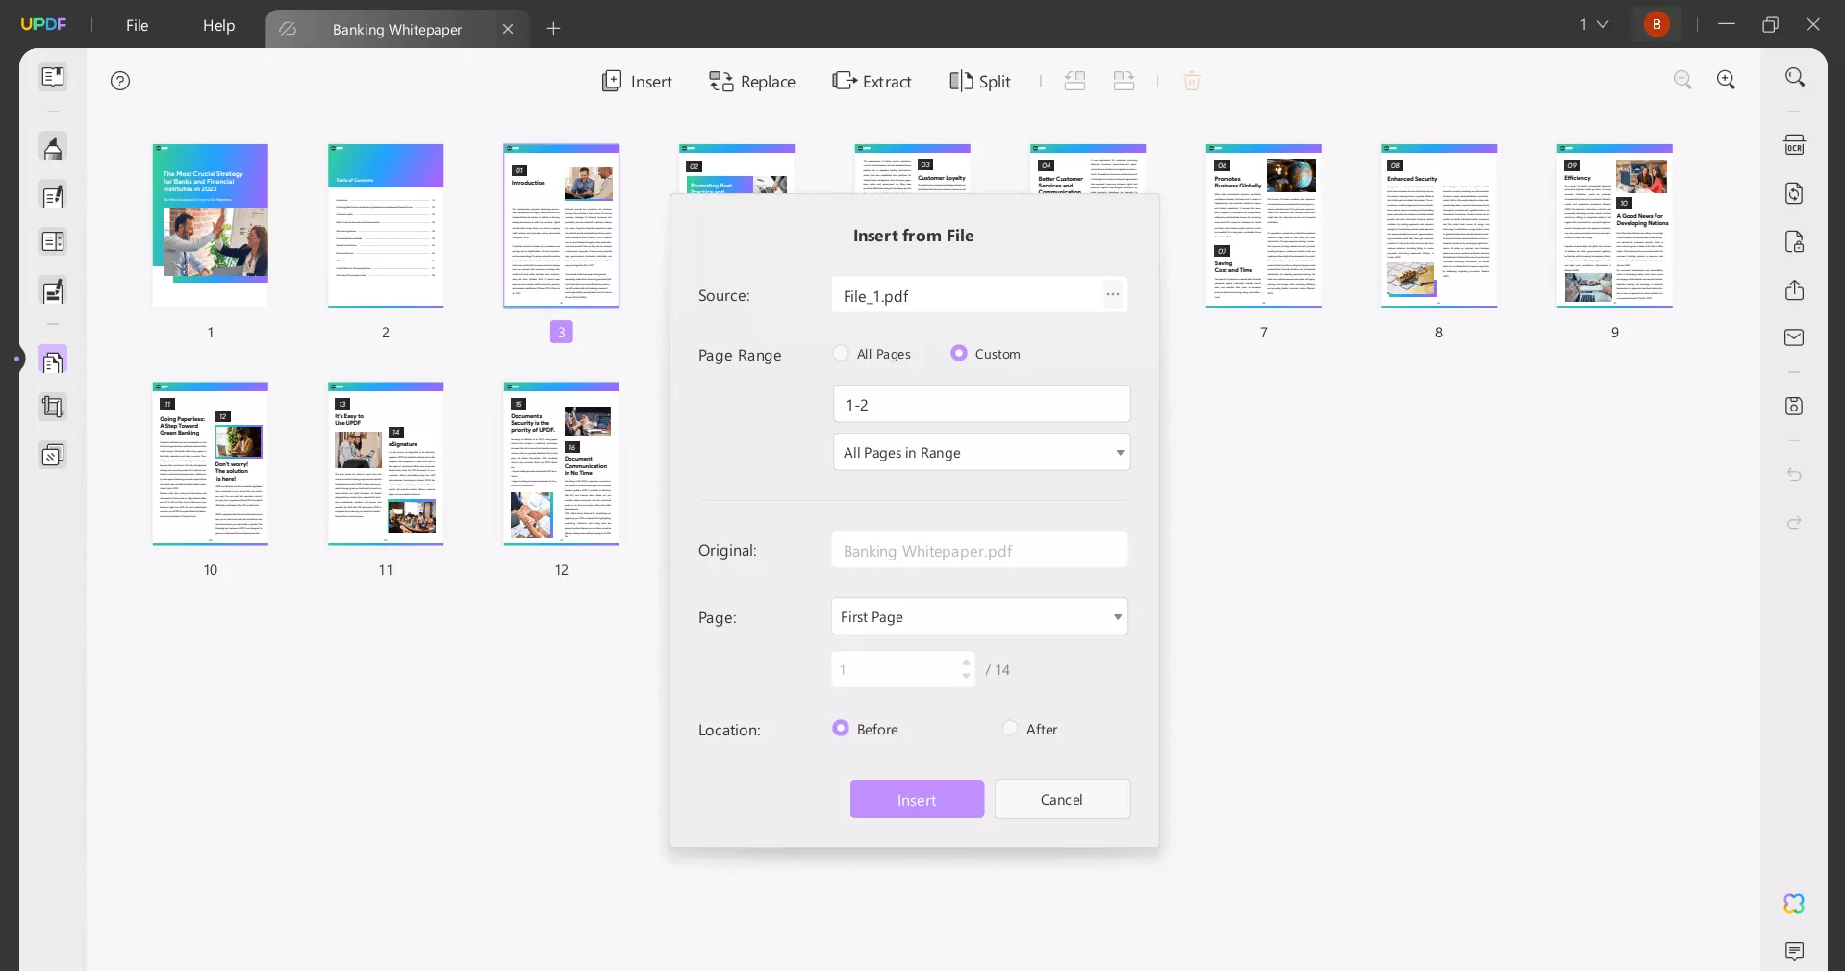Open the search panel
The height and width of the screenshot is (971, 1845).
[1795, 77]
